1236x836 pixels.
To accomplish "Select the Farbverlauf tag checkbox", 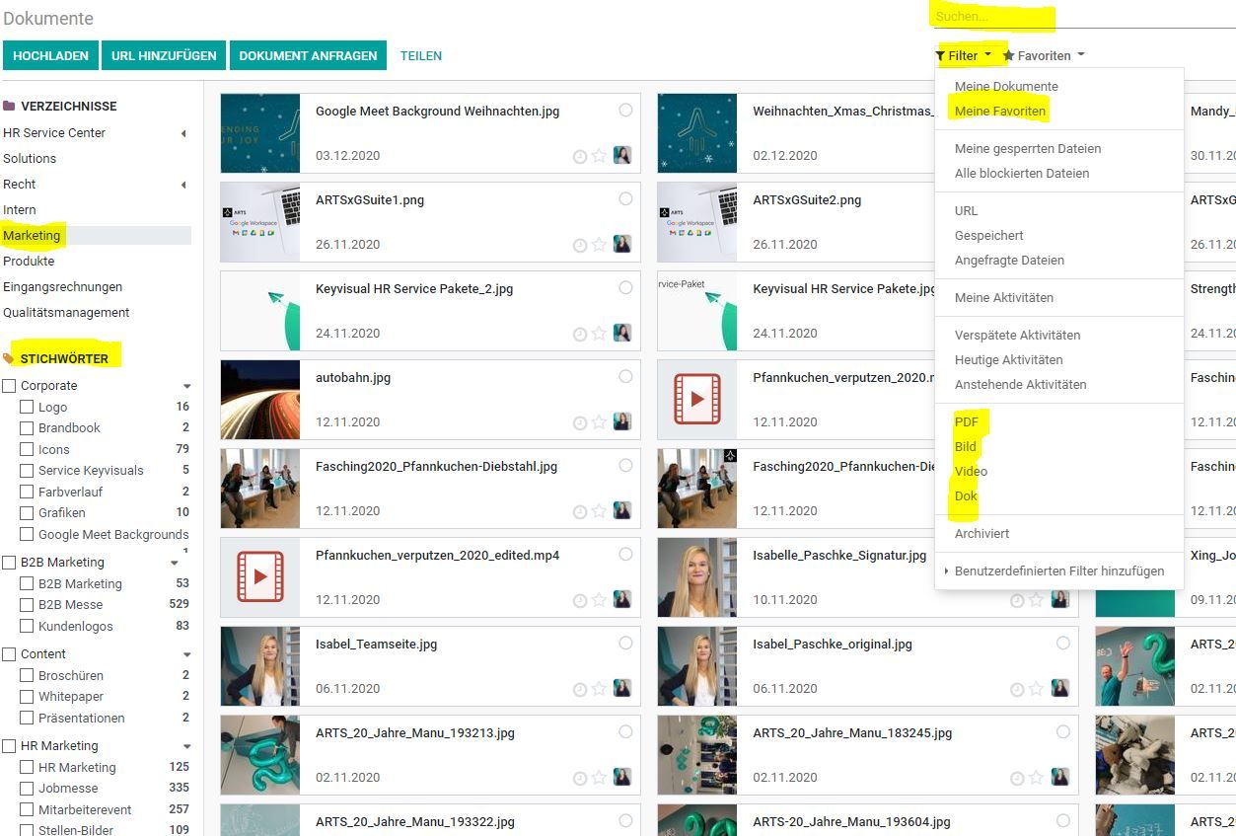I will (27, 492).
